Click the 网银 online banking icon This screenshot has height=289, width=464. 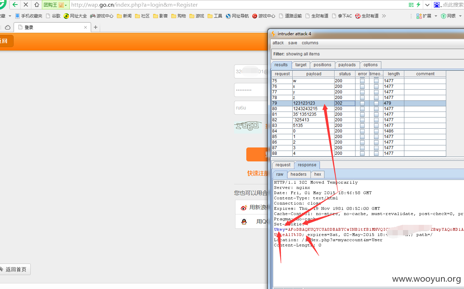444,16
